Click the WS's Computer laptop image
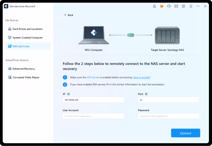Viewport: 212px width, 146px height. tap(94, 35)
